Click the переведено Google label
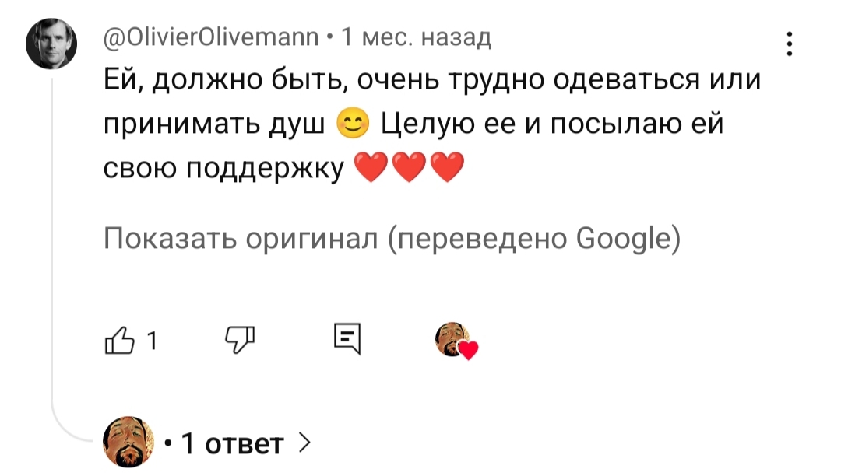The image size is (841, 476). [536, 239]
